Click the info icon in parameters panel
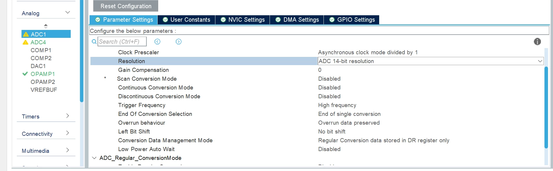 pos(537,42)
